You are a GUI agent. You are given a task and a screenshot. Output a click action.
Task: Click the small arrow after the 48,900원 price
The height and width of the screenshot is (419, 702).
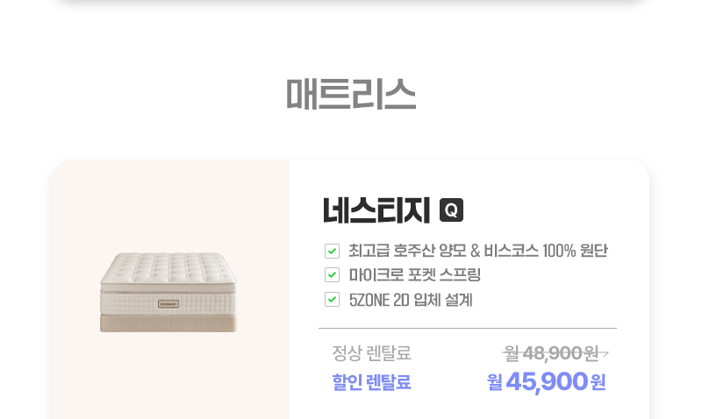point(605,354)
